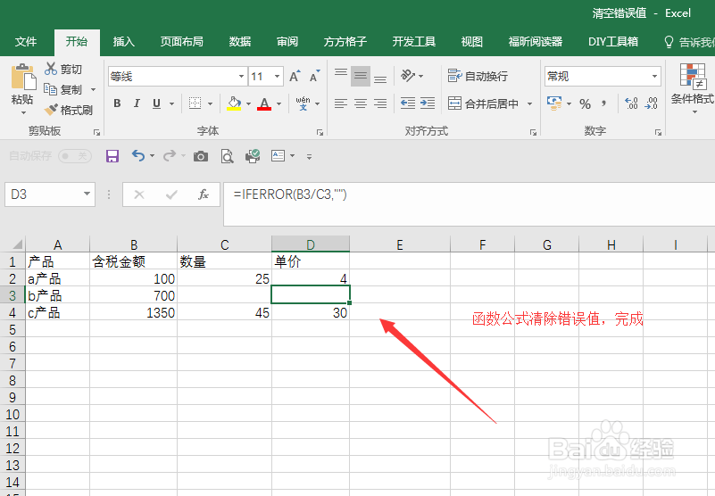Select column D header
Screen dimensions: 715x496
point(311,244)
